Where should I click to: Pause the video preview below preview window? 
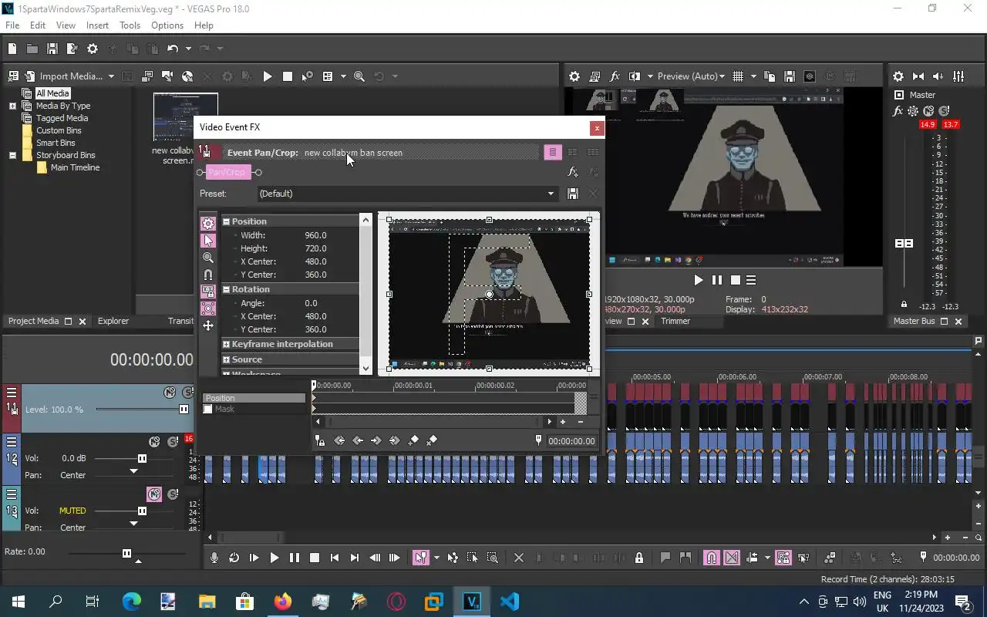click(x=717, y=281)
